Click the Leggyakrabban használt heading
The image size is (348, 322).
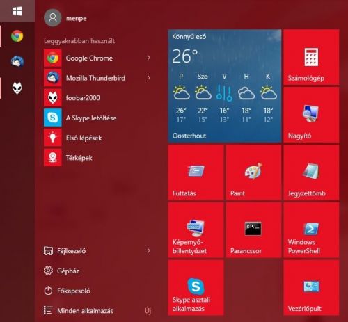(x=79, y=41)
